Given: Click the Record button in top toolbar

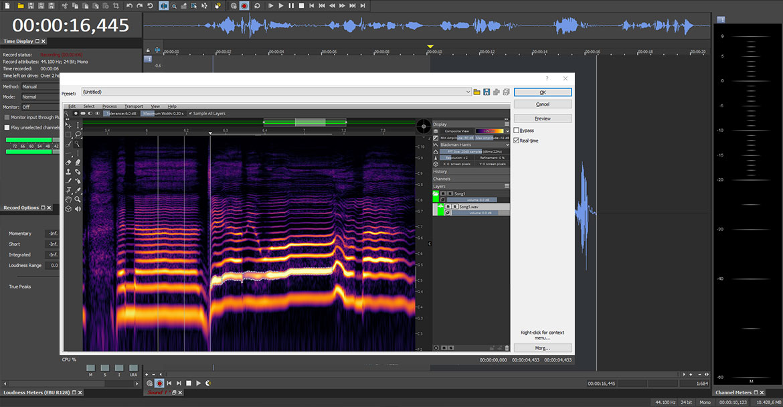Looking at the screenshot, I should [x=244, y=5].
